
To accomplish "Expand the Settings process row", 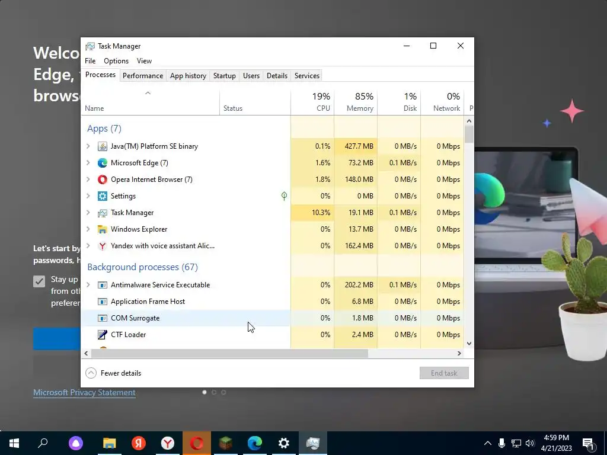I will coord(88,196).
